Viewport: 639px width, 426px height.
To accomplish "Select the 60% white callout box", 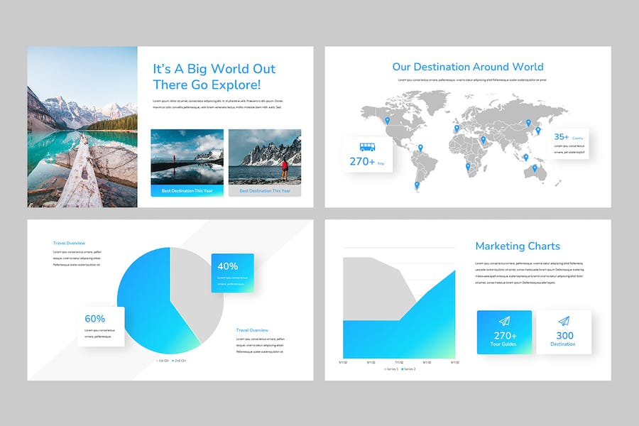I will [101, 326].
